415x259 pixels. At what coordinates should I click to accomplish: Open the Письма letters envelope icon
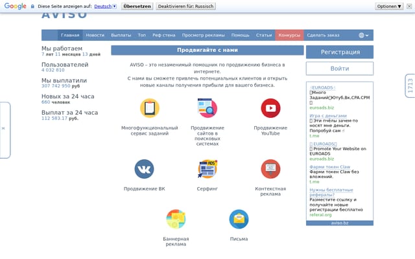239,219
